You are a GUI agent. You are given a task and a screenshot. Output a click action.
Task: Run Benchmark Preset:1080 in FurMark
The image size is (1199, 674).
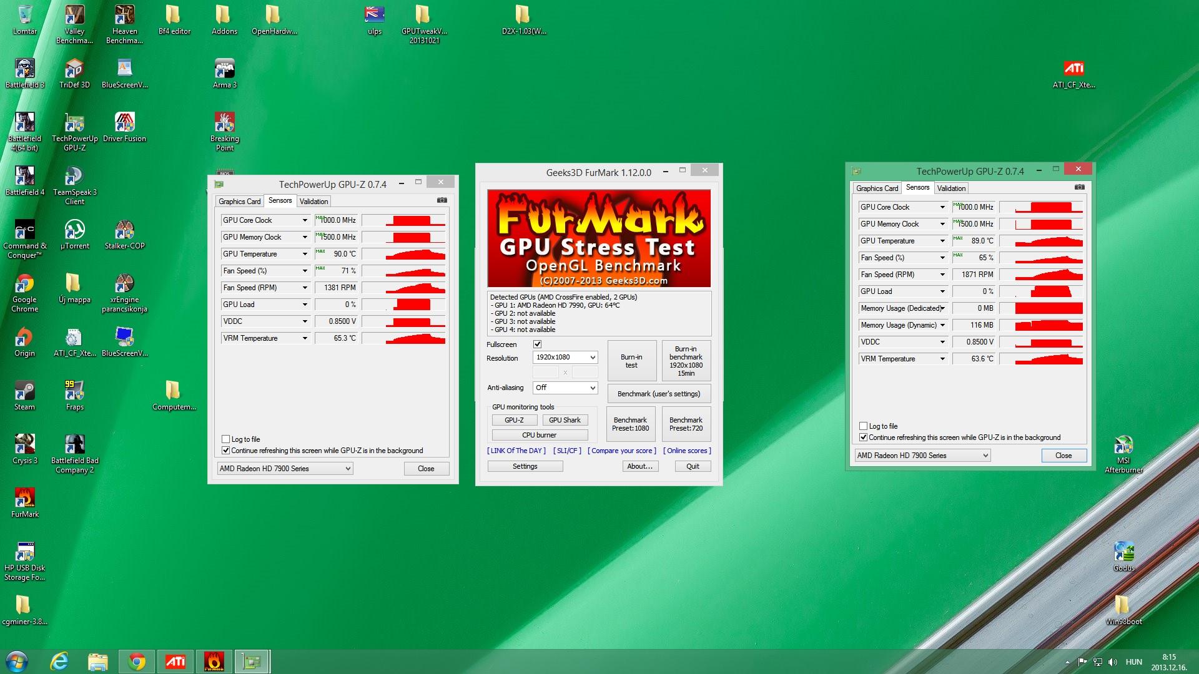(631, 424)
